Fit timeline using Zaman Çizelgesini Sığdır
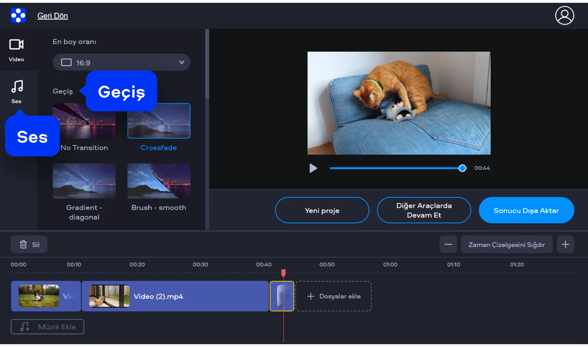The width and height of the screenshot is (588, 347). pyautogui.click(x=506, y=244)
